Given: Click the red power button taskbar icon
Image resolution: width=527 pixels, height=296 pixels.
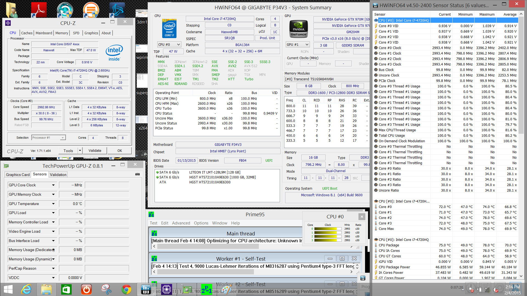Looking at the screenshot, I should pyautogui.click(x=86, y=289).
